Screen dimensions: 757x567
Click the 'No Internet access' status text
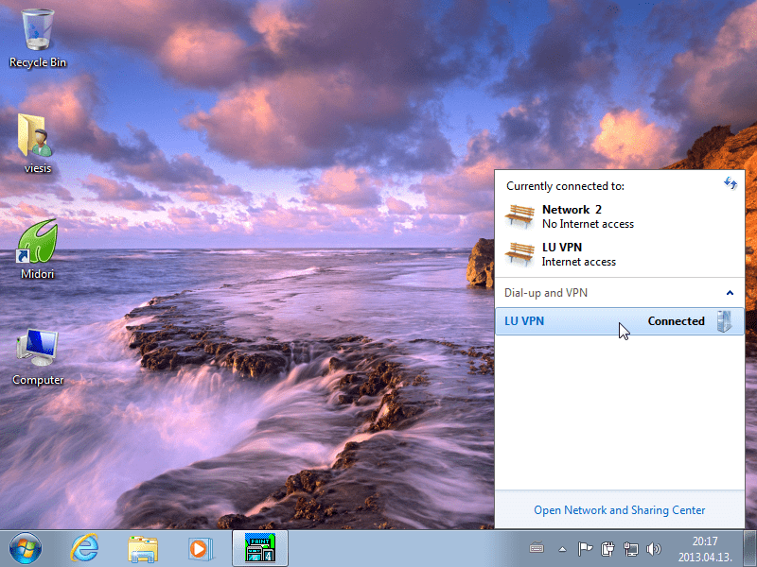coord(588,224)
